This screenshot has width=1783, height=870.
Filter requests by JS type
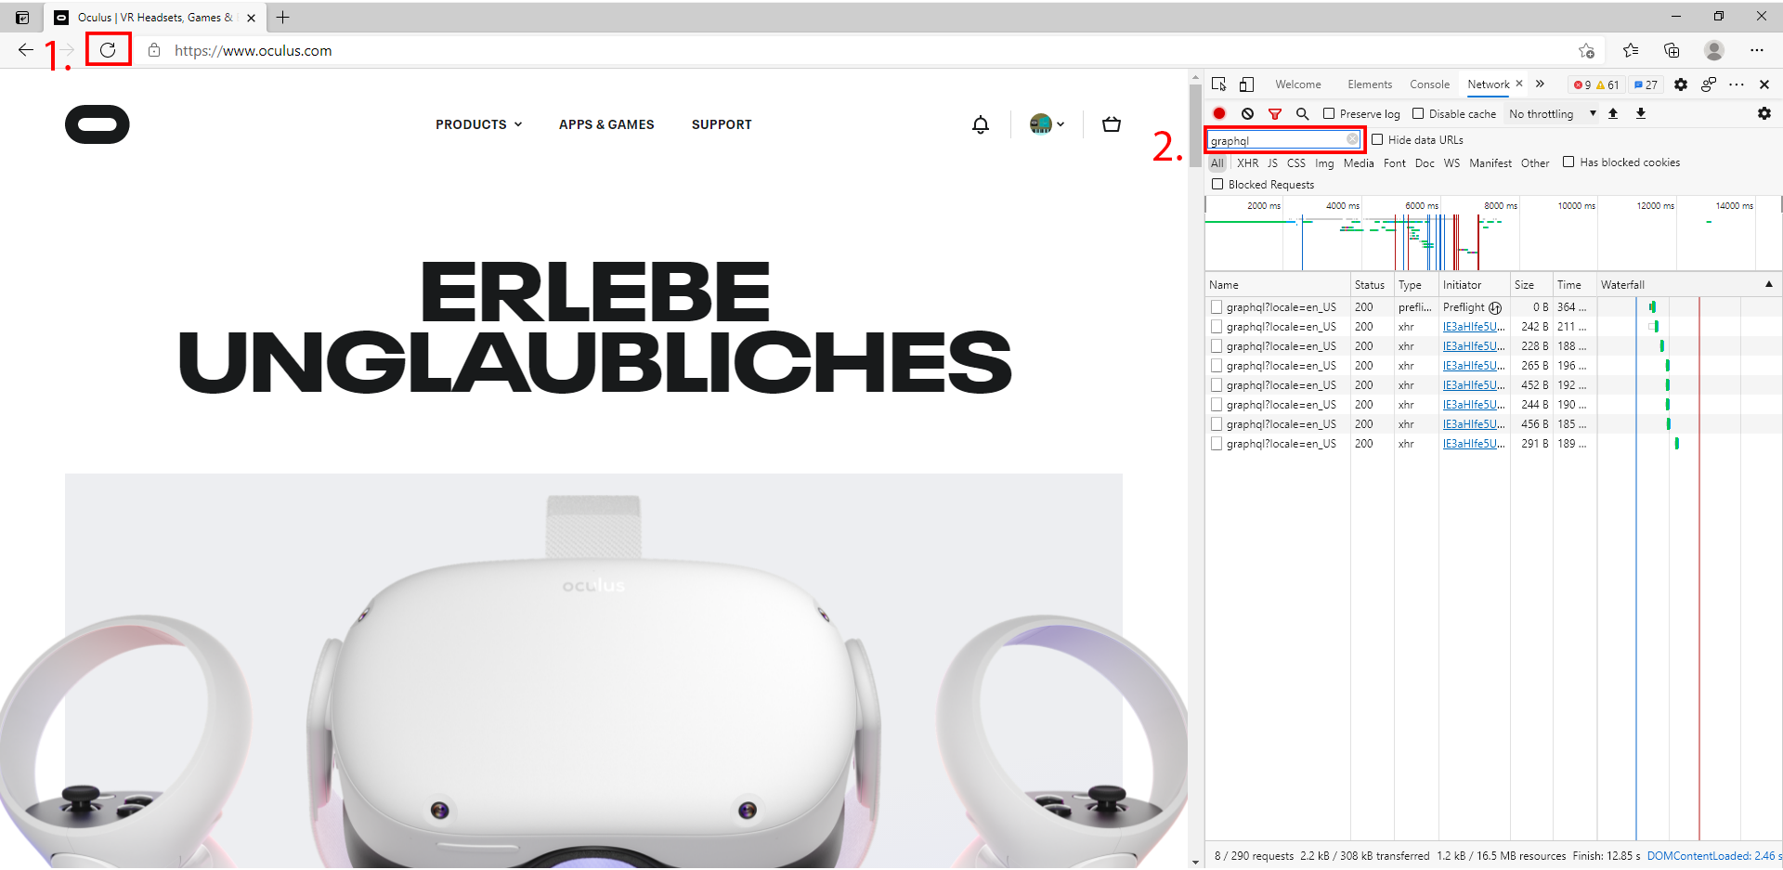pyautogui.click(x=1272, y=162)
